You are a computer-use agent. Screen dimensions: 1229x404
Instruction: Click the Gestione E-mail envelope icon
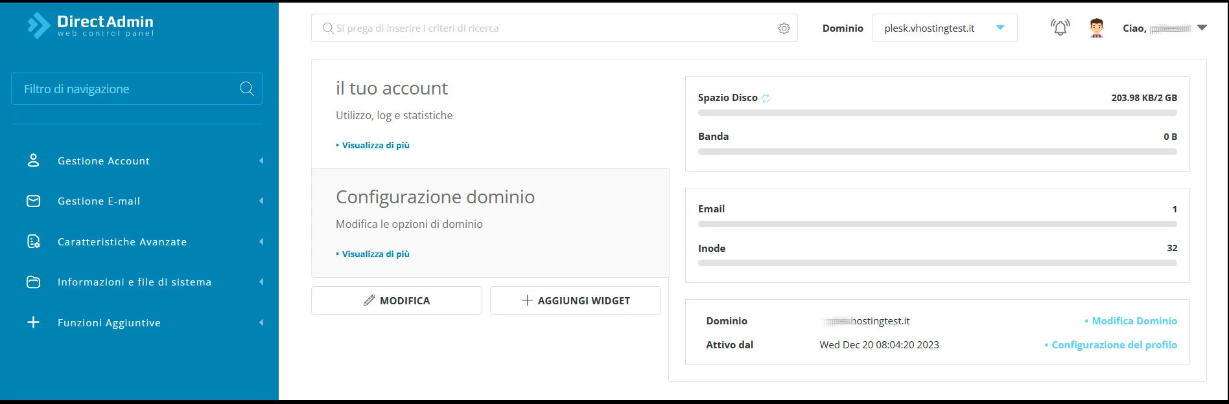pyautogui.click(x=33, y=201)
